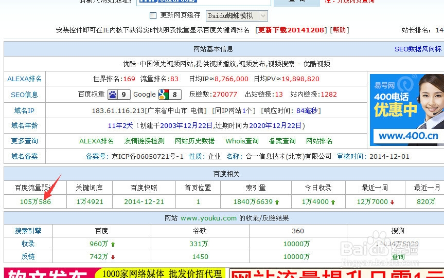Click last week value 12万7000
The height and width of the screenshot is (278, 444).
(372, 201)
